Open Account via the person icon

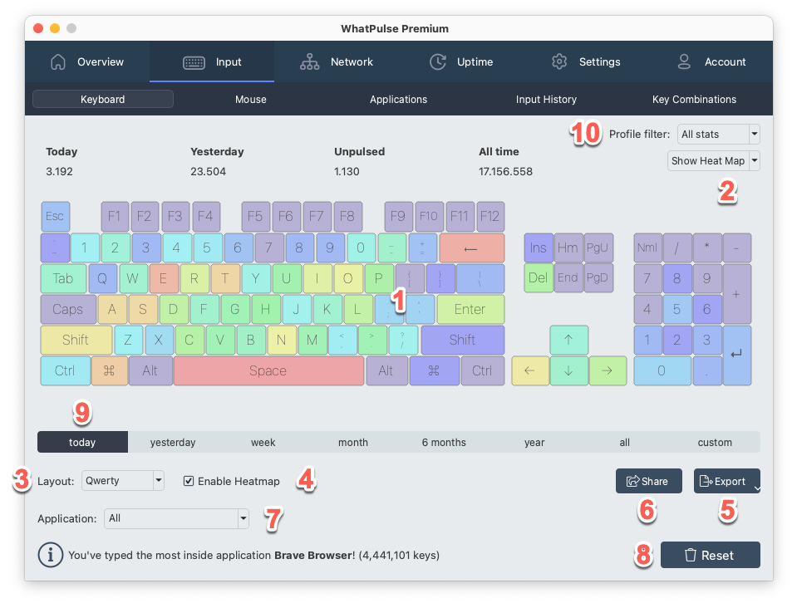click(683, 61)
